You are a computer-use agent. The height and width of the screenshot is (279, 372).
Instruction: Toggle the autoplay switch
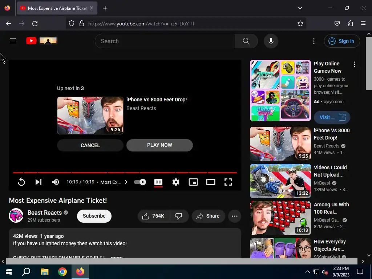coord(140,182)
